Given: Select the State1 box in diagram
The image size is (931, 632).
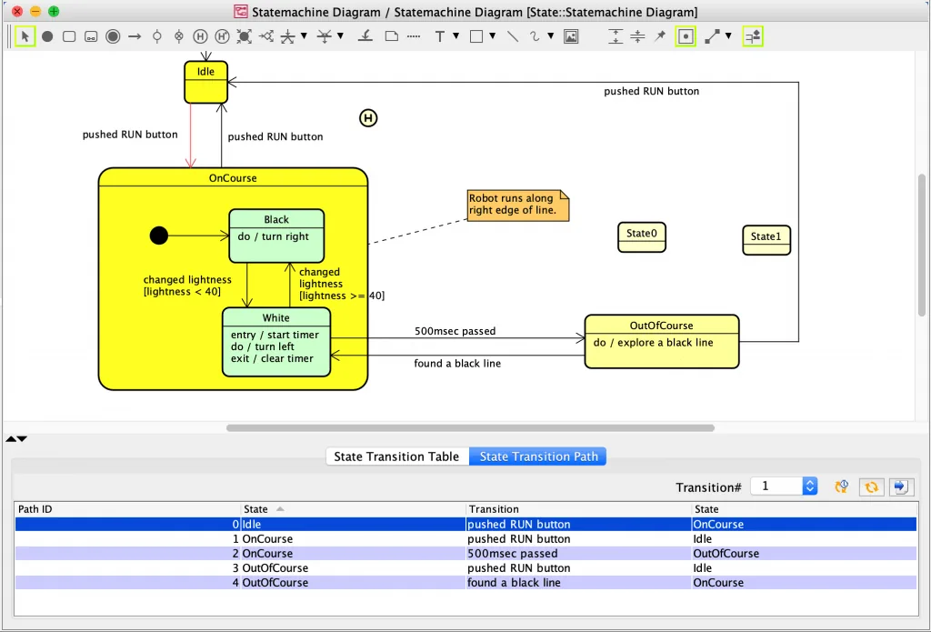Looking at the screenshot, I should (766, 240).
